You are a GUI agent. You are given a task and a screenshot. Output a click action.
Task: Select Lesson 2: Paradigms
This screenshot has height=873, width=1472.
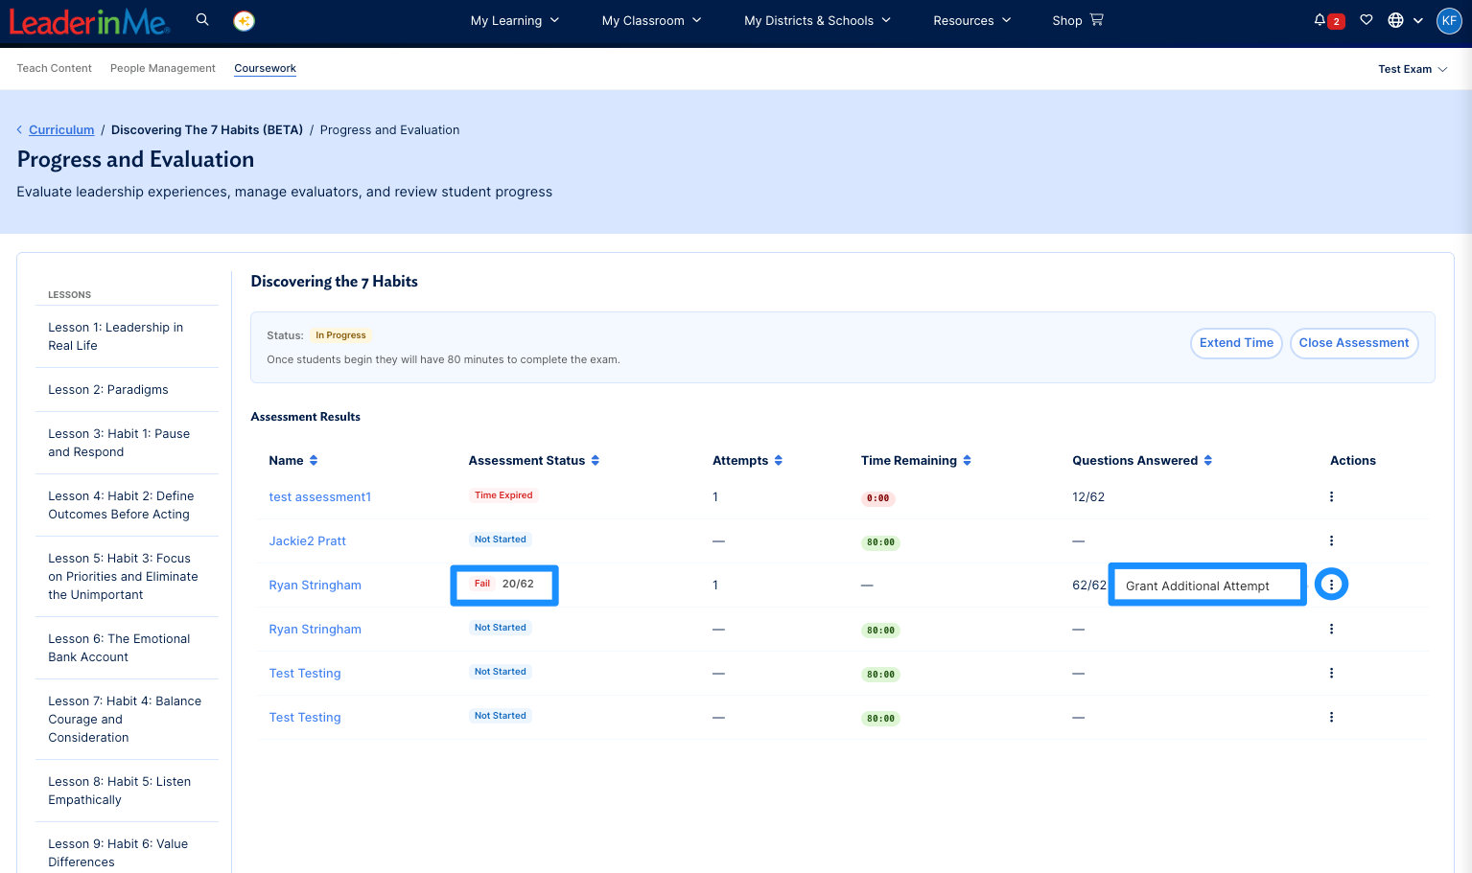(128, 390)
